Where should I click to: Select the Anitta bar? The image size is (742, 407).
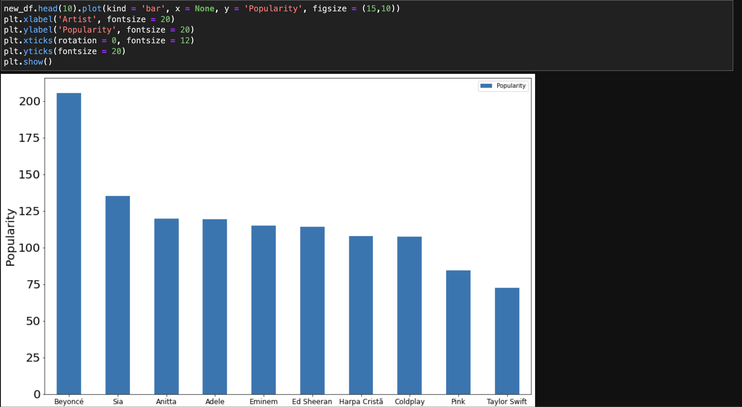(166, 306)
